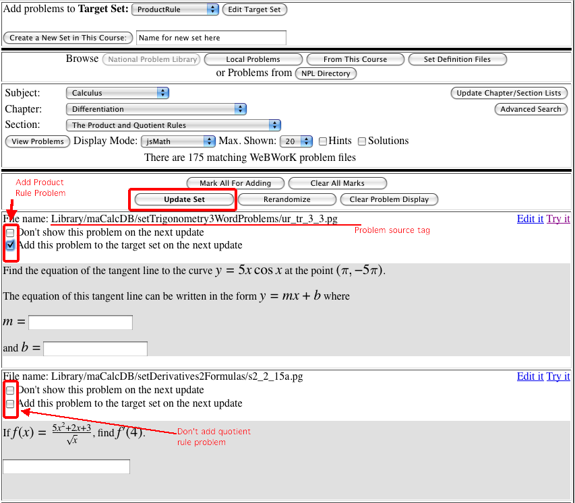Open the Chapter dropdown showing Differentiation
This screenshot has height=503, width=575.
156,109
